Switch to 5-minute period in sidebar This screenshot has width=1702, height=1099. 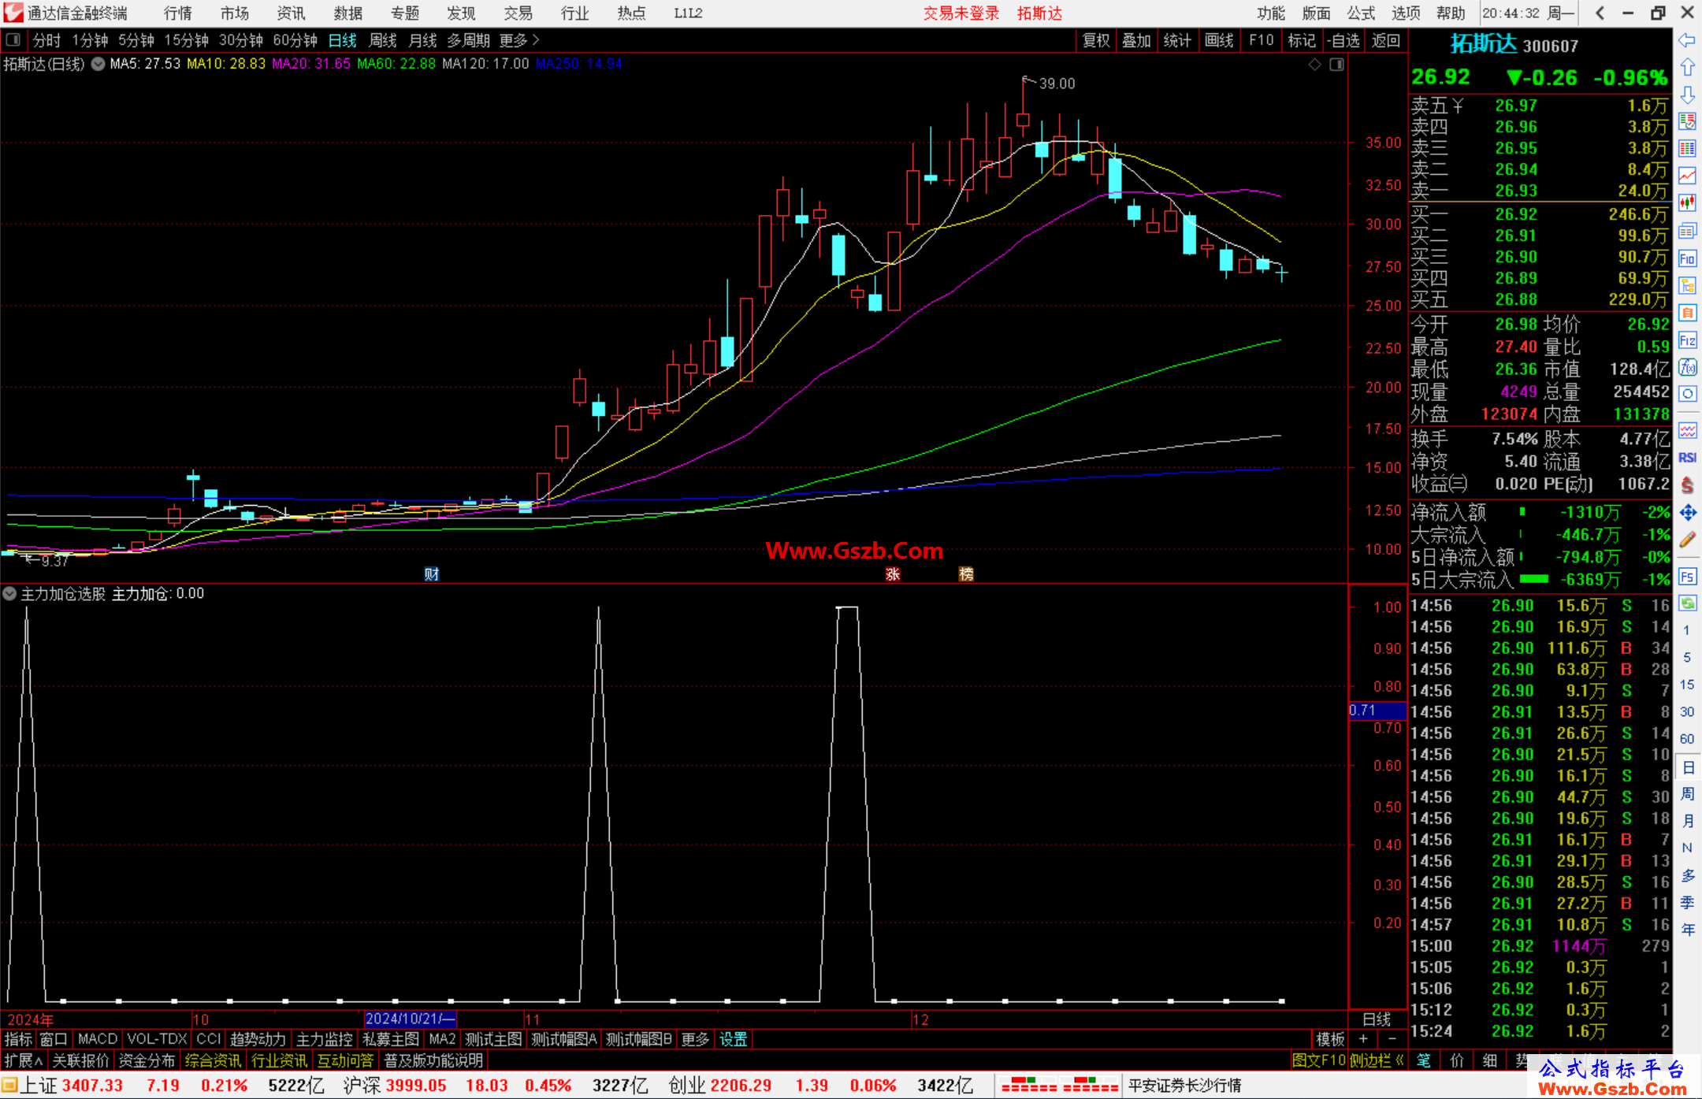click(1687, 657)
